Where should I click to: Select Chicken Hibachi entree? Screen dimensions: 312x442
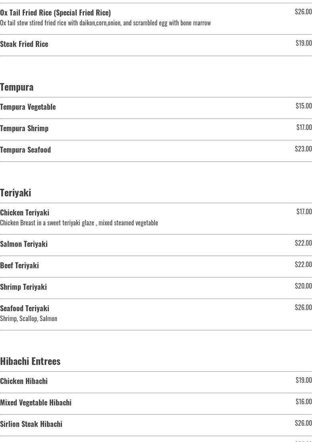tap(24, 381)
